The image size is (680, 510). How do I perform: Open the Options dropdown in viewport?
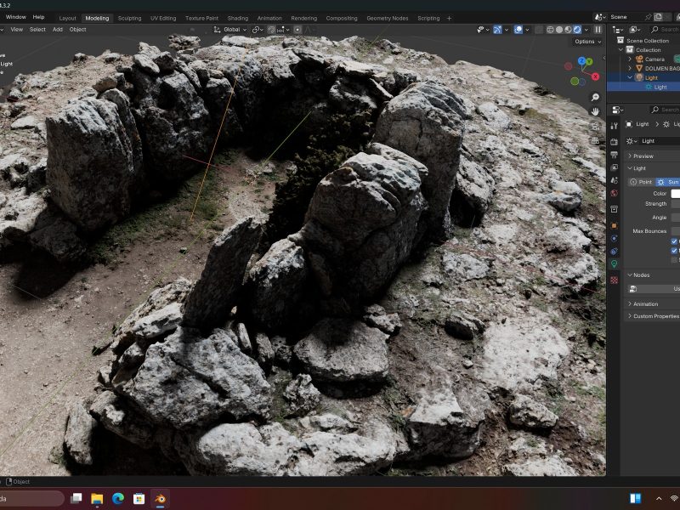[587, 42]
